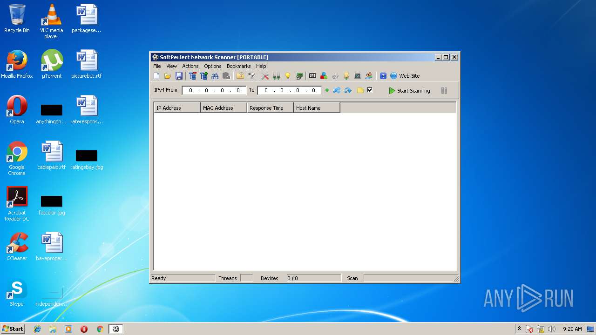Click the Windows Start button
This screenshot has height=335, width=596.
click(13, 329)
